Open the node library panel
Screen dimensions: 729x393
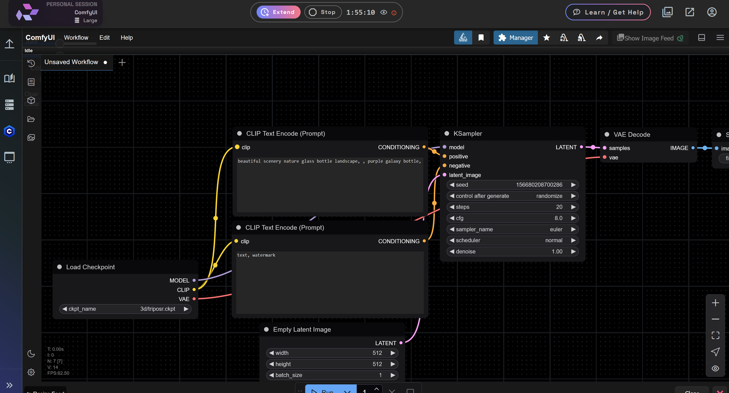(x=32, y=82)
